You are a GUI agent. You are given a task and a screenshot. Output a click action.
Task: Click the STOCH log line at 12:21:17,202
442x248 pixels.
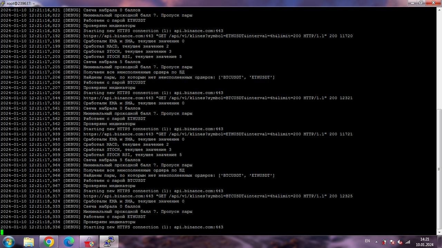coord(86,51)
